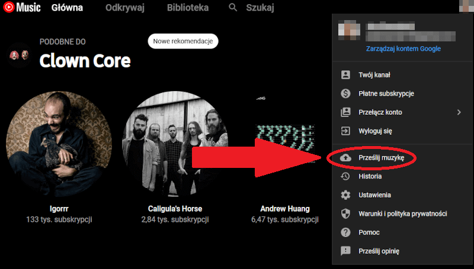Viewport: 474px width, 269px height.
Task: Click the YouTube Music logo
Action: click(22, 7)
